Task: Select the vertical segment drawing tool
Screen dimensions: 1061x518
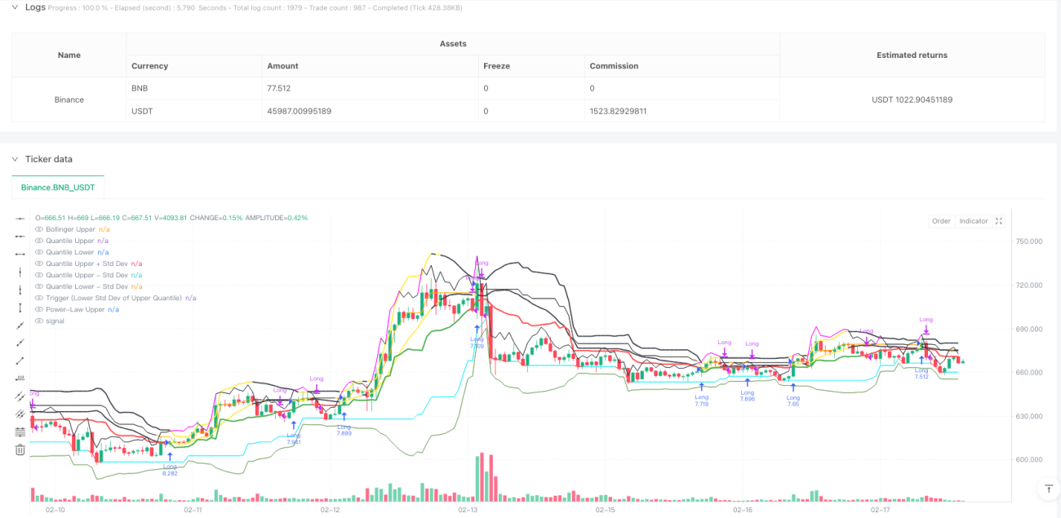Action: [x=20, y=308]
